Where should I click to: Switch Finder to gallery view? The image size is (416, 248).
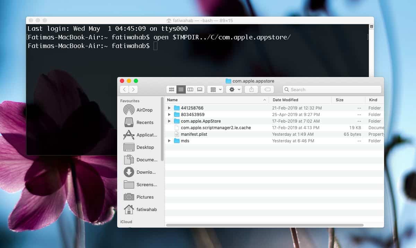200,89
